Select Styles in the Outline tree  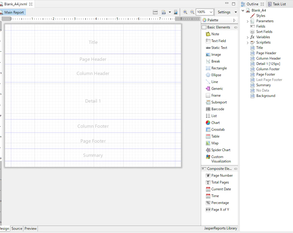[261, 16]
